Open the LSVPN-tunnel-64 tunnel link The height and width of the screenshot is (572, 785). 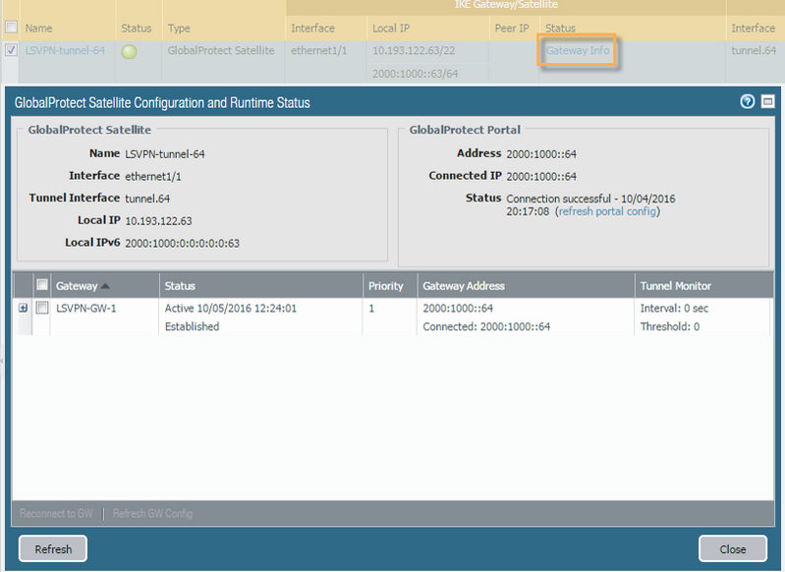pos(65,50)
